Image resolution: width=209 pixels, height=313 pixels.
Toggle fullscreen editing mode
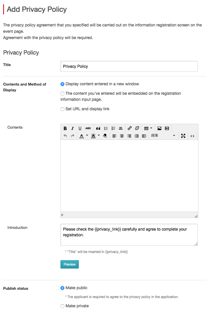click(183, 136)
